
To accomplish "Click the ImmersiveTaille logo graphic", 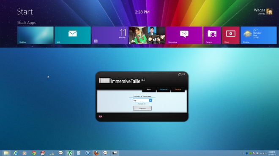I will point(105,81).
